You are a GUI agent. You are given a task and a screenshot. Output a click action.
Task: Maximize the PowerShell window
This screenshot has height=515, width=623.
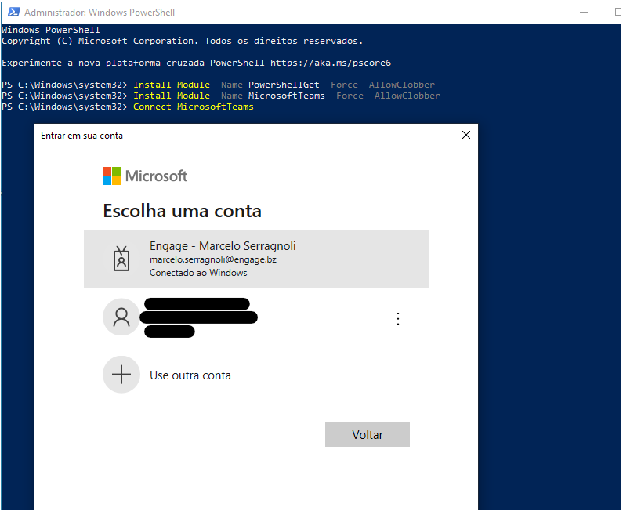tap(618, 13)
